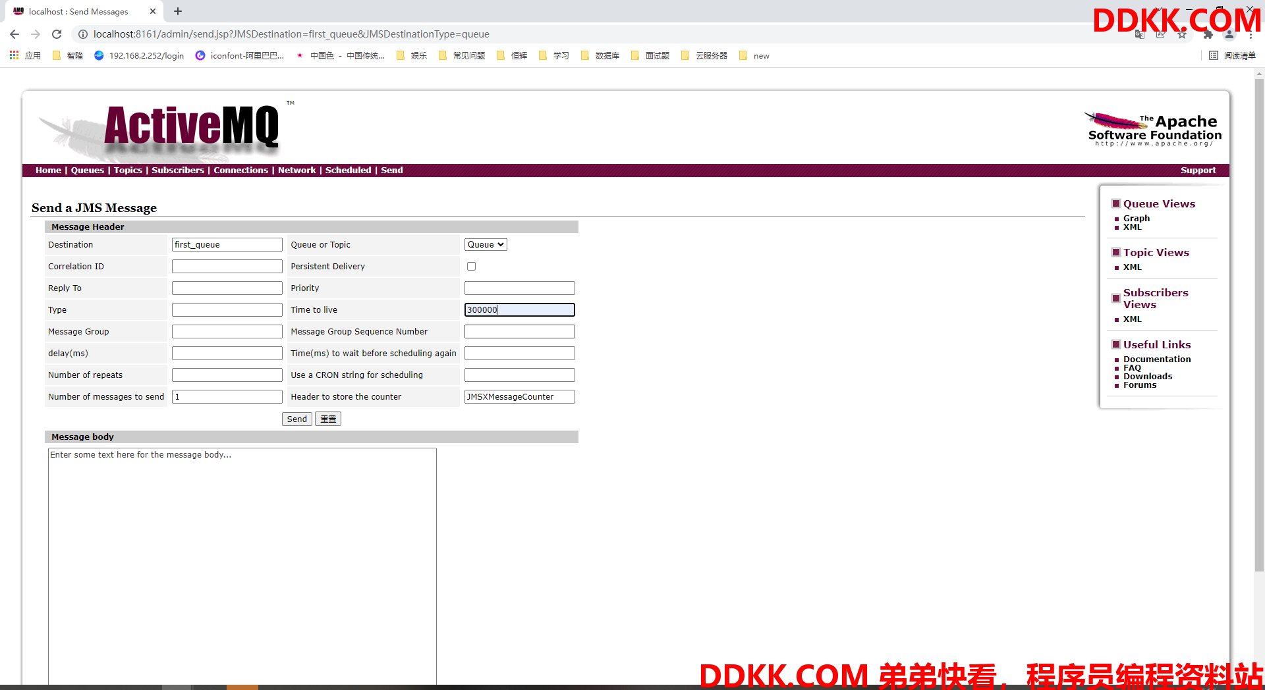Screen dimensions: 1265x690
Task: Click the CRON string input
Action: coord(520,375)
